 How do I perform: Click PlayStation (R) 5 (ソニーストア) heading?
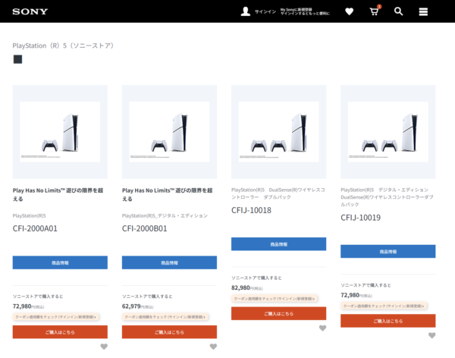pyautogui.click(x=63, y=46)
